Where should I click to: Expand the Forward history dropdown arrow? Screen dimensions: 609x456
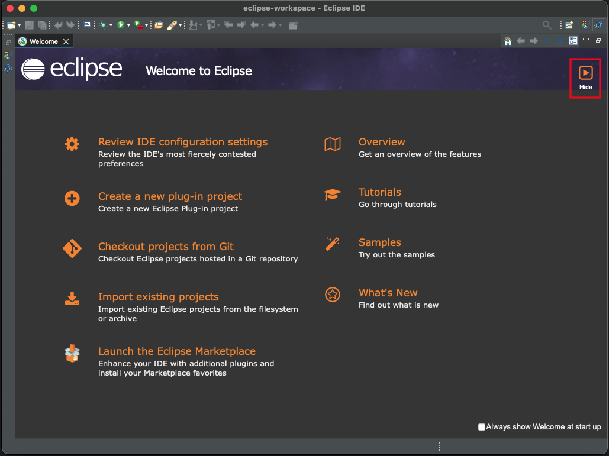click(x=281, y=25)
